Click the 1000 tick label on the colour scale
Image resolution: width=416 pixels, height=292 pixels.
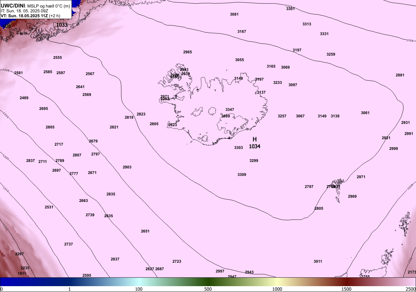pos(277,289)
